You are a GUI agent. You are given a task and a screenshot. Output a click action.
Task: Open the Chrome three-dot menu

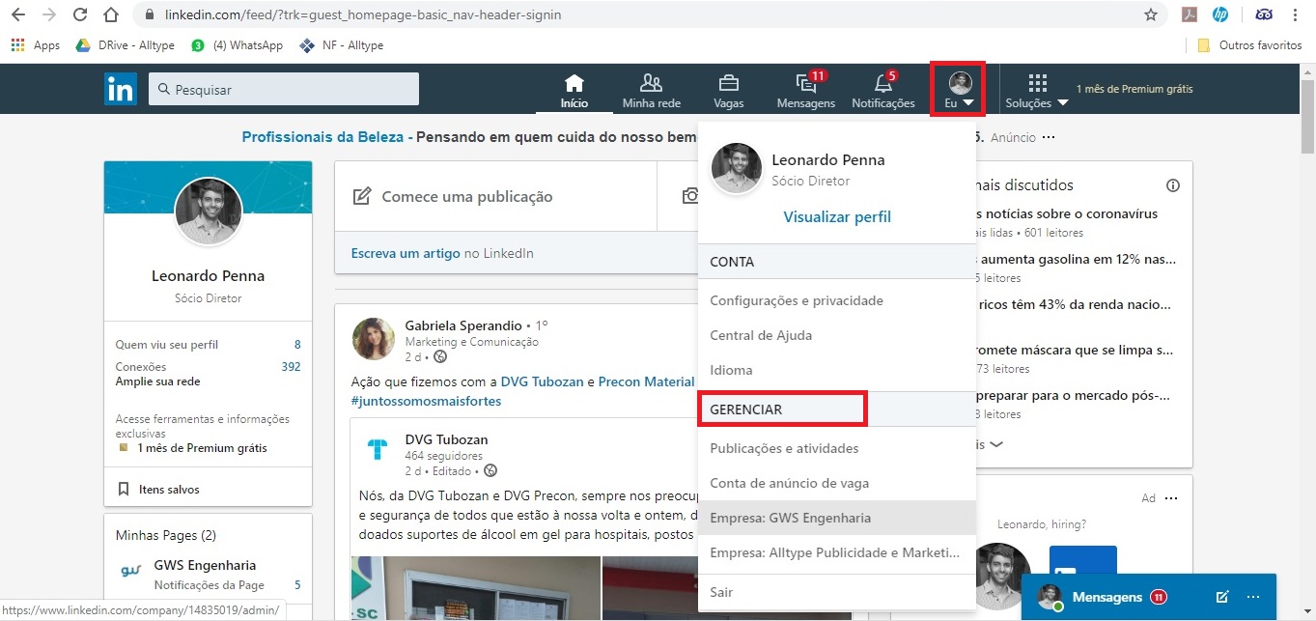click(1295, 14)
